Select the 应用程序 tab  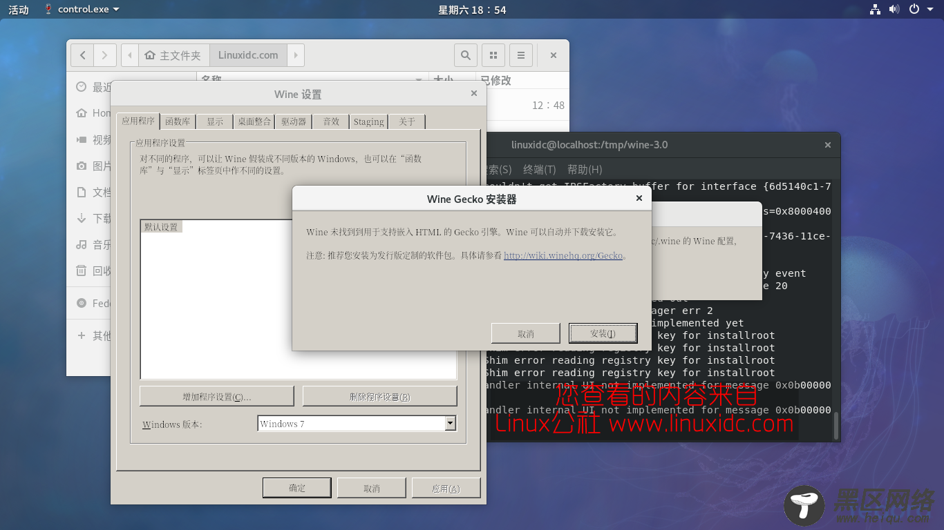click(x=138, y=121)
